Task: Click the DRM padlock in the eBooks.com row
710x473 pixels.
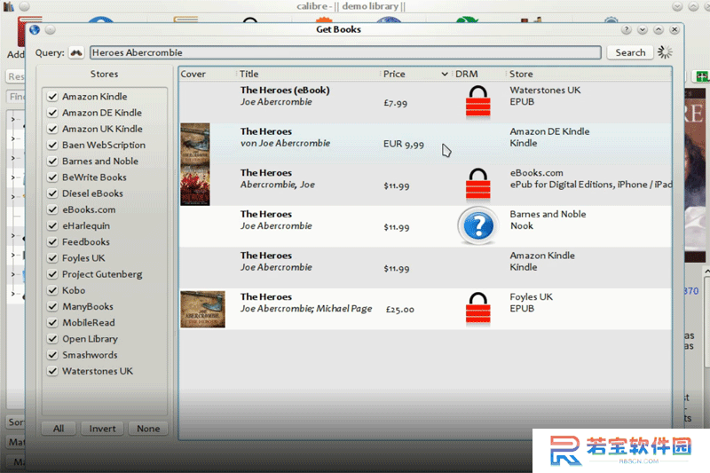Action: click(x=477, y=185)
